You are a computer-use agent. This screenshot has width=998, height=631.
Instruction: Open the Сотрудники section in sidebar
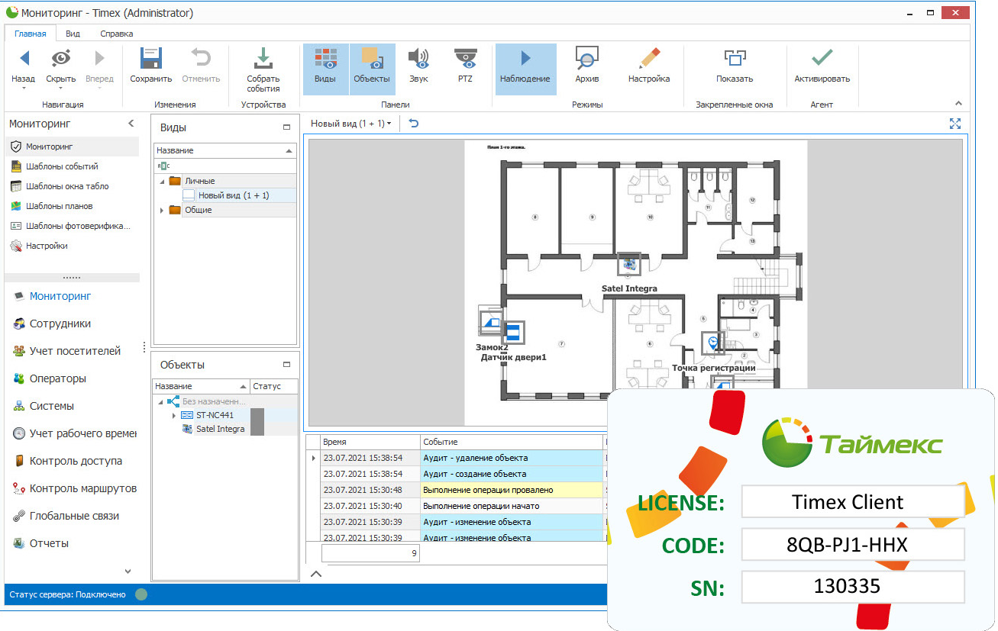(60, 324)
